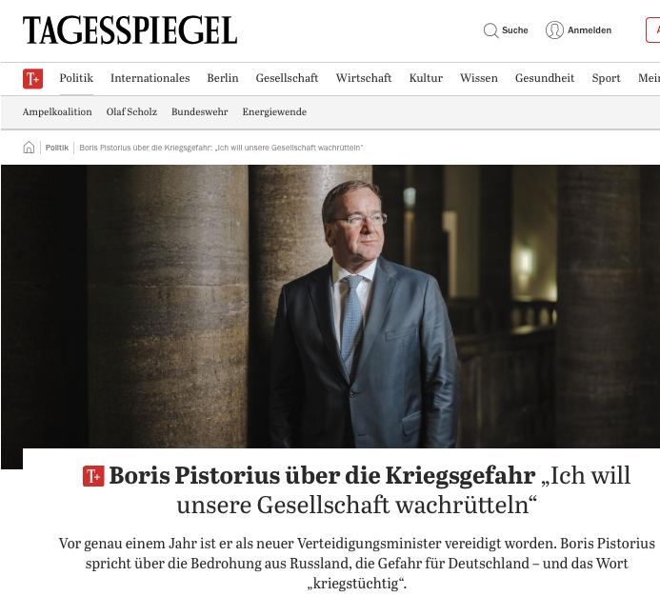Open the Tagesspiegel logo homepage link

[130, 30]
